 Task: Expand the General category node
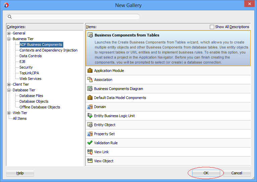[9, 33]
